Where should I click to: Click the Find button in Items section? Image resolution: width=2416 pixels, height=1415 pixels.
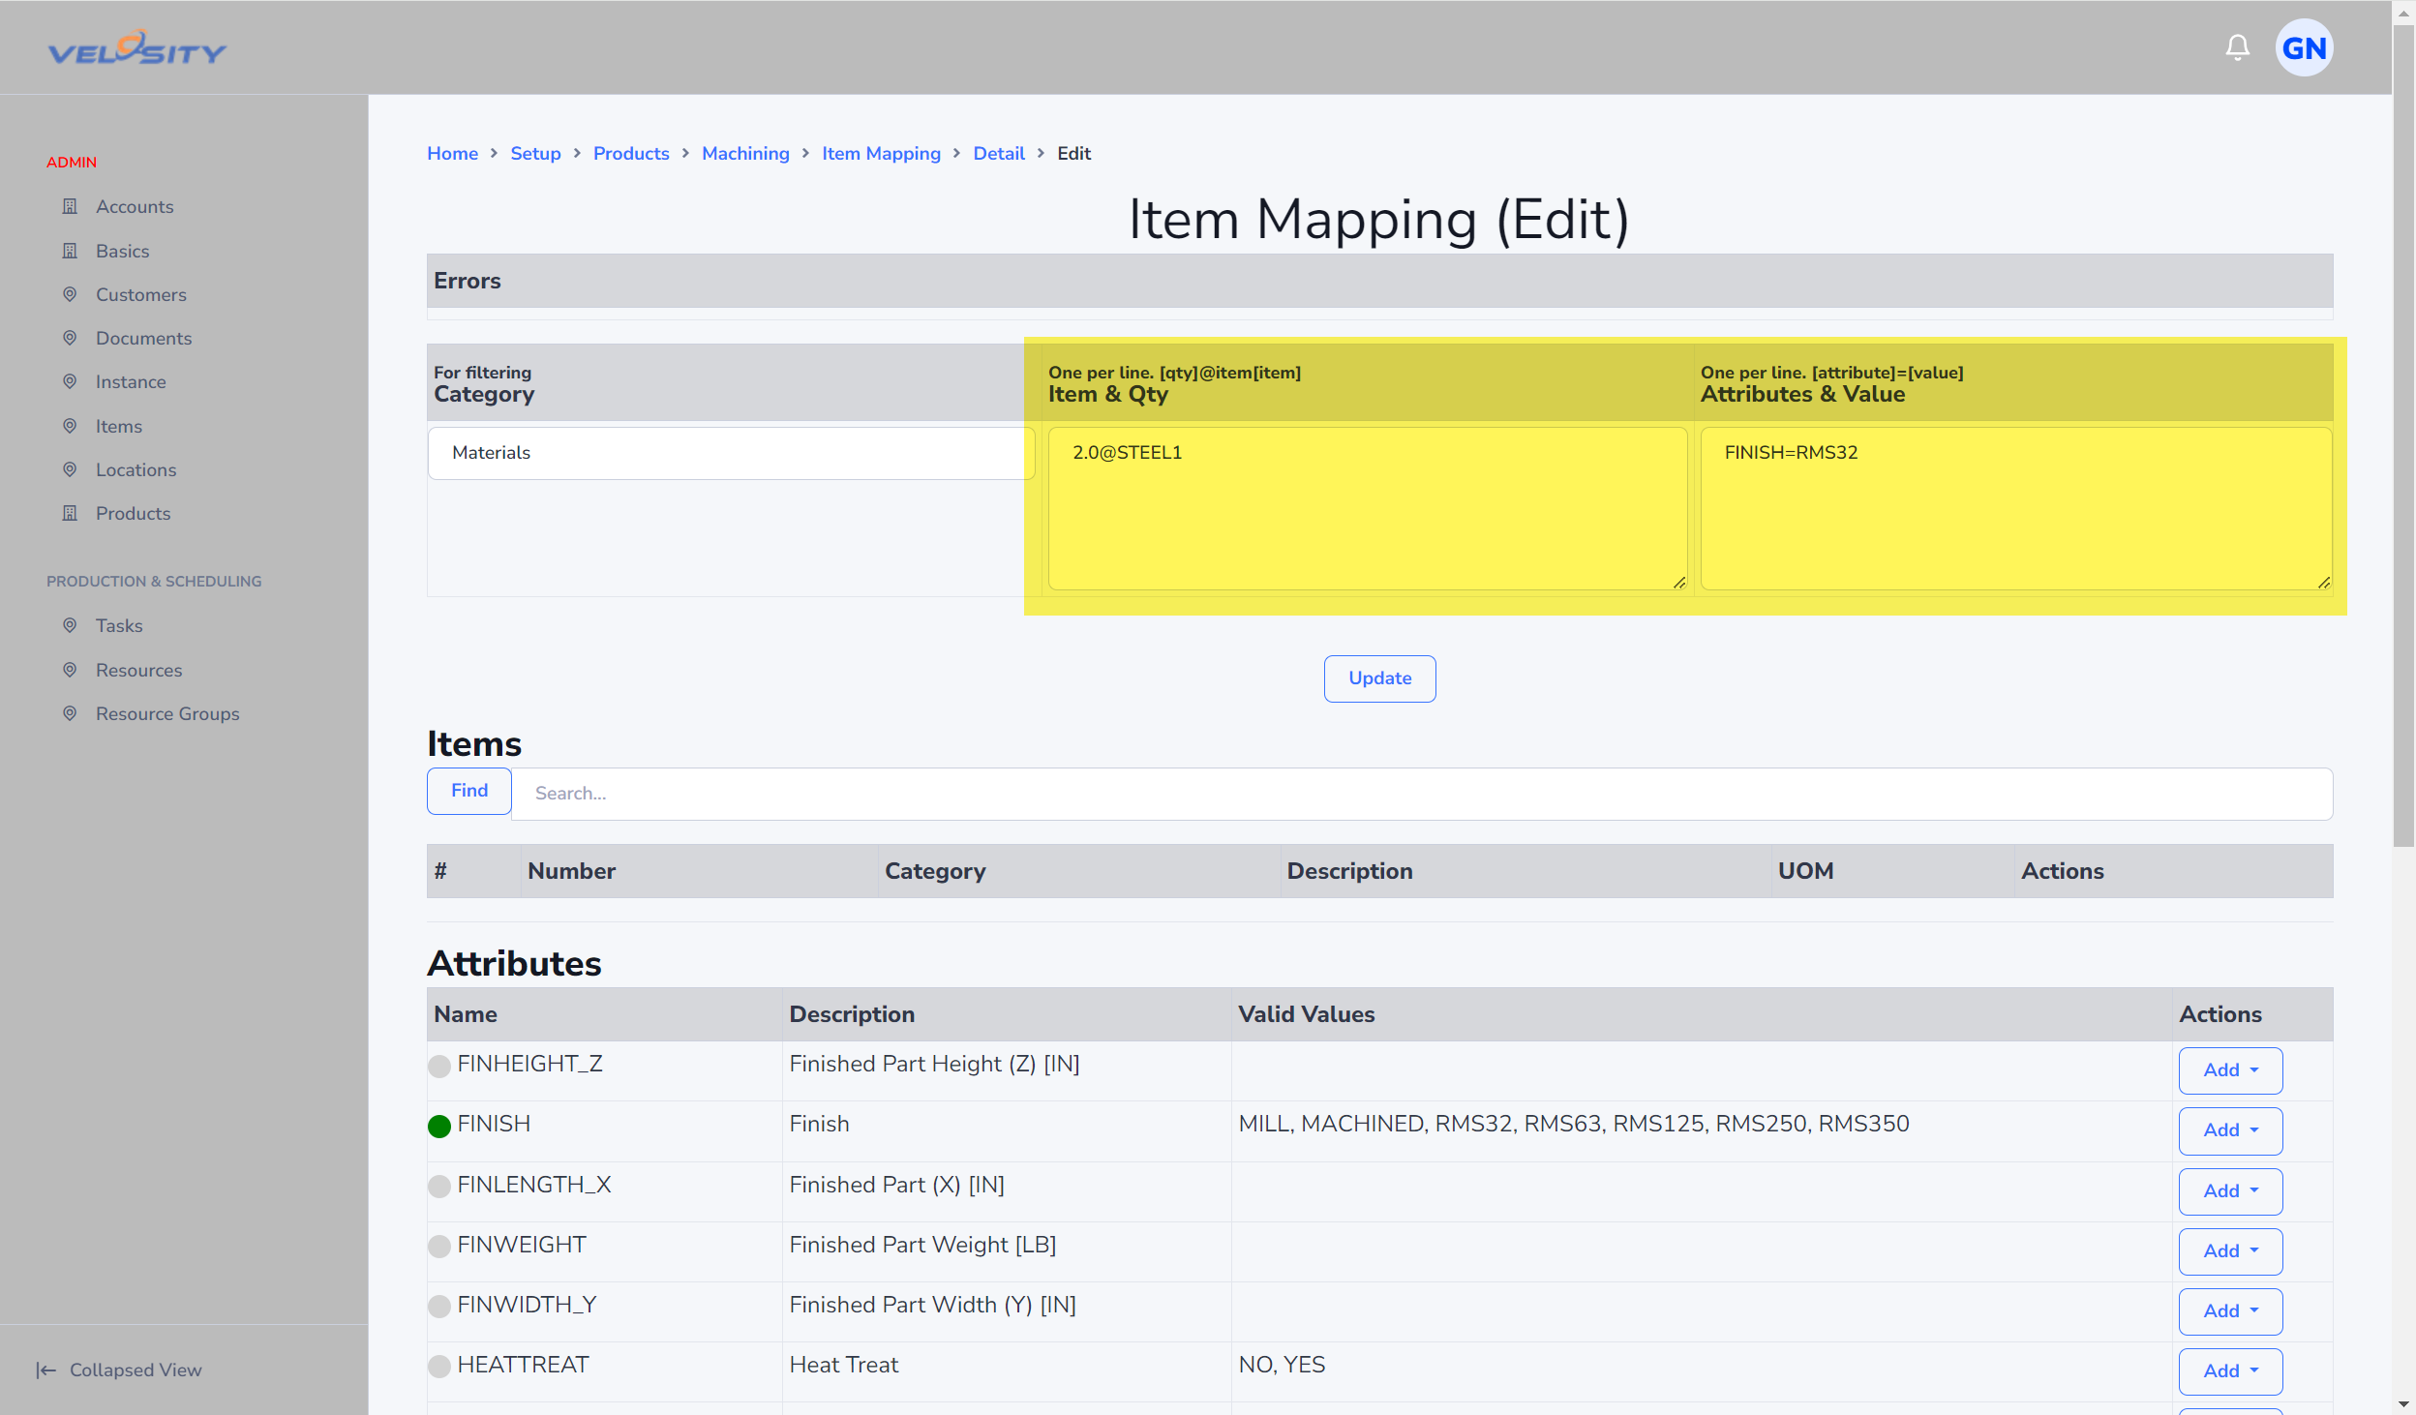470,790
